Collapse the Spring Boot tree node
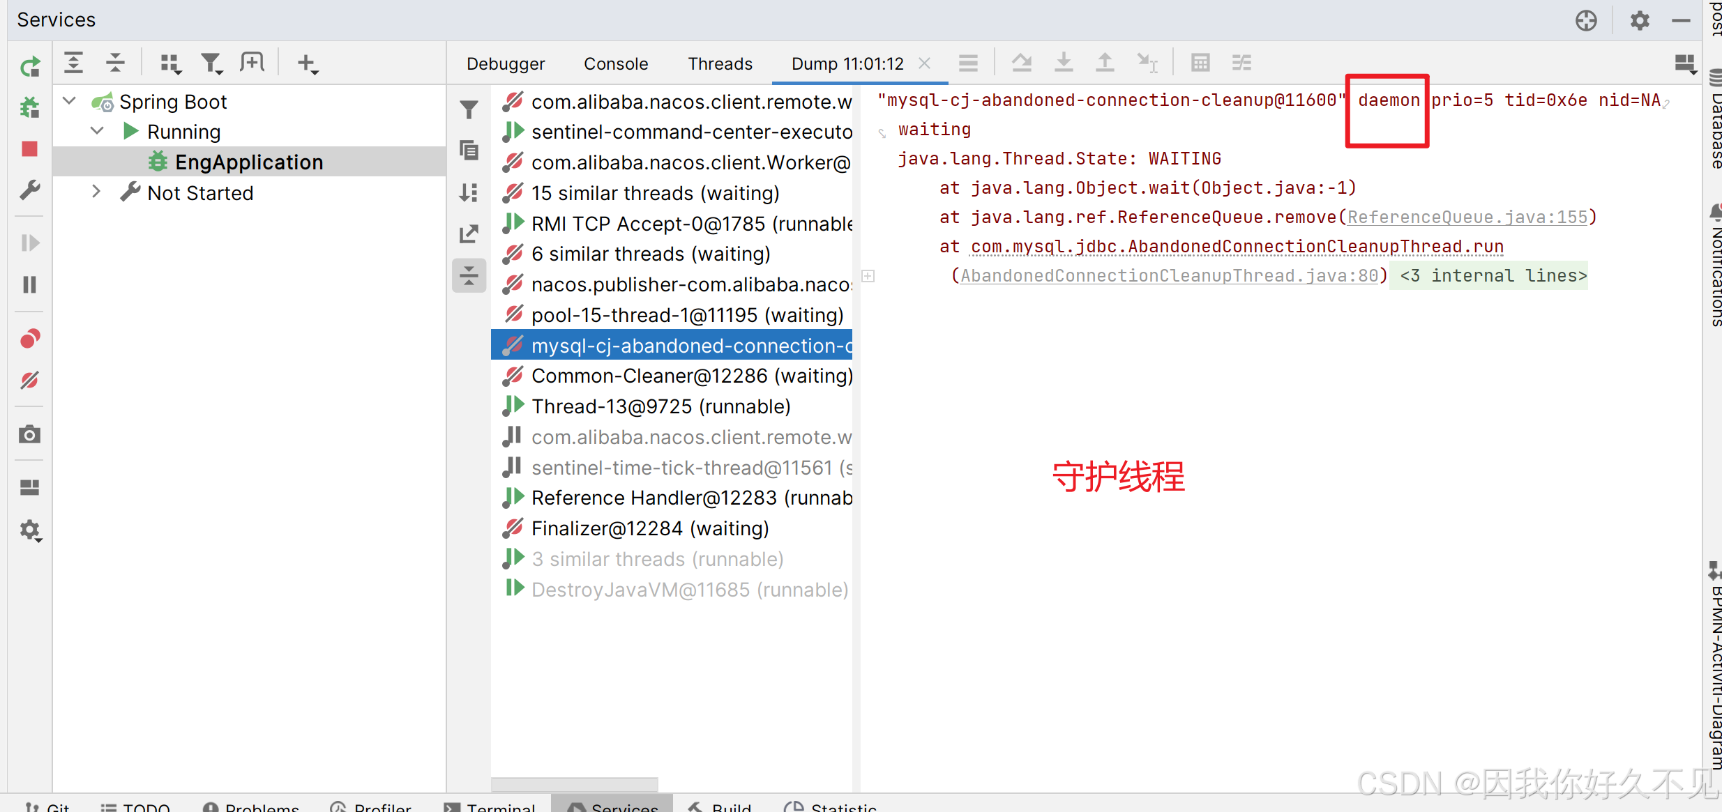Image resolution: width=1722 pixels, height=812 pixels. point(70,101)
